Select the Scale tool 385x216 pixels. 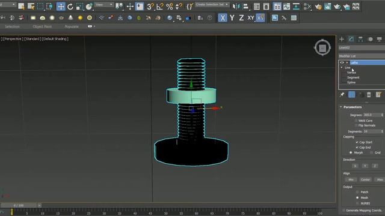tap(79, 7)
